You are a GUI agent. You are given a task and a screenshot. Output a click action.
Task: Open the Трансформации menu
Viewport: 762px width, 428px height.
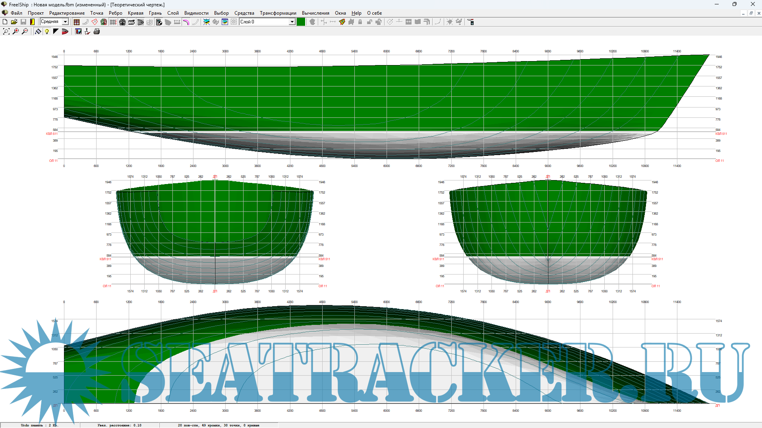pyautogui.click(x=278, y=13)
